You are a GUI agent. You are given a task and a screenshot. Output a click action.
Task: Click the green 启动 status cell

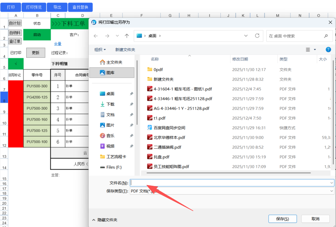point(37,35)
